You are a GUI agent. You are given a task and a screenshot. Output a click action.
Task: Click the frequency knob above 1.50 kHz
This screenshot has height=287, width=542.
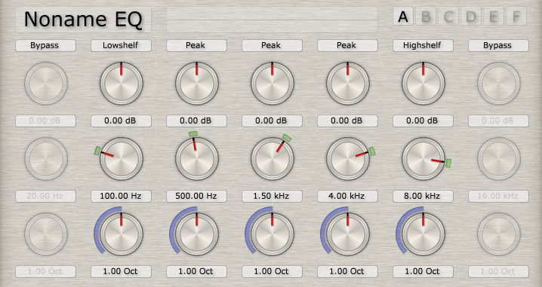273,159
